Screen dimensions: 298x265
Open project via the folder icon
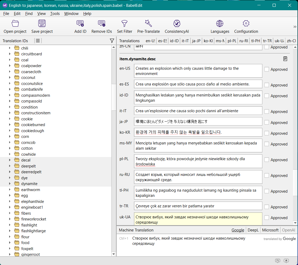pos(15,24)
